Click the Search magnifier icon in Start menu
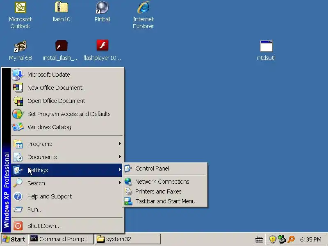 click(18, 183)
